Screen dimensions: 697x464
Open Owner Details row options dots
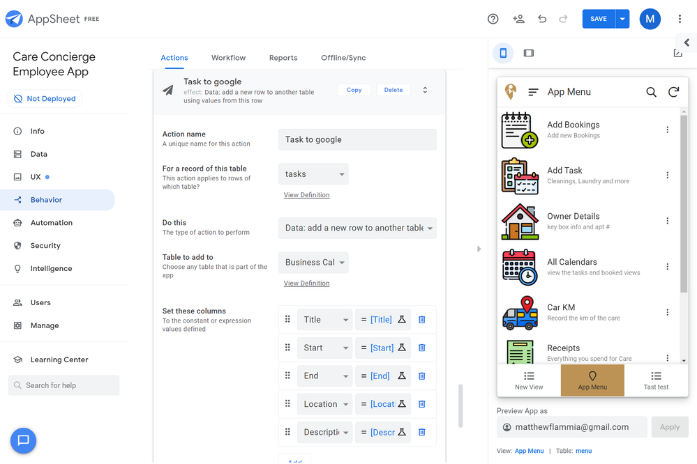(667, 221)
